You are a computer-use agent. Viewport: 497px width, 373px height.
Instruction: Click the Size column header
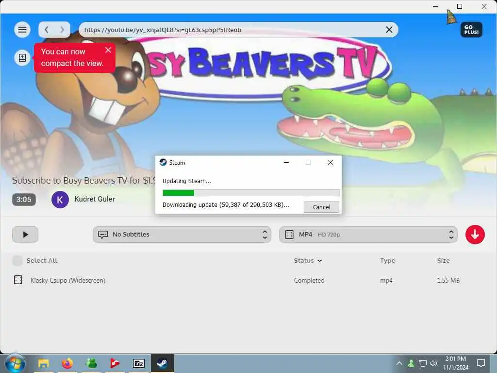coord(443,261)
